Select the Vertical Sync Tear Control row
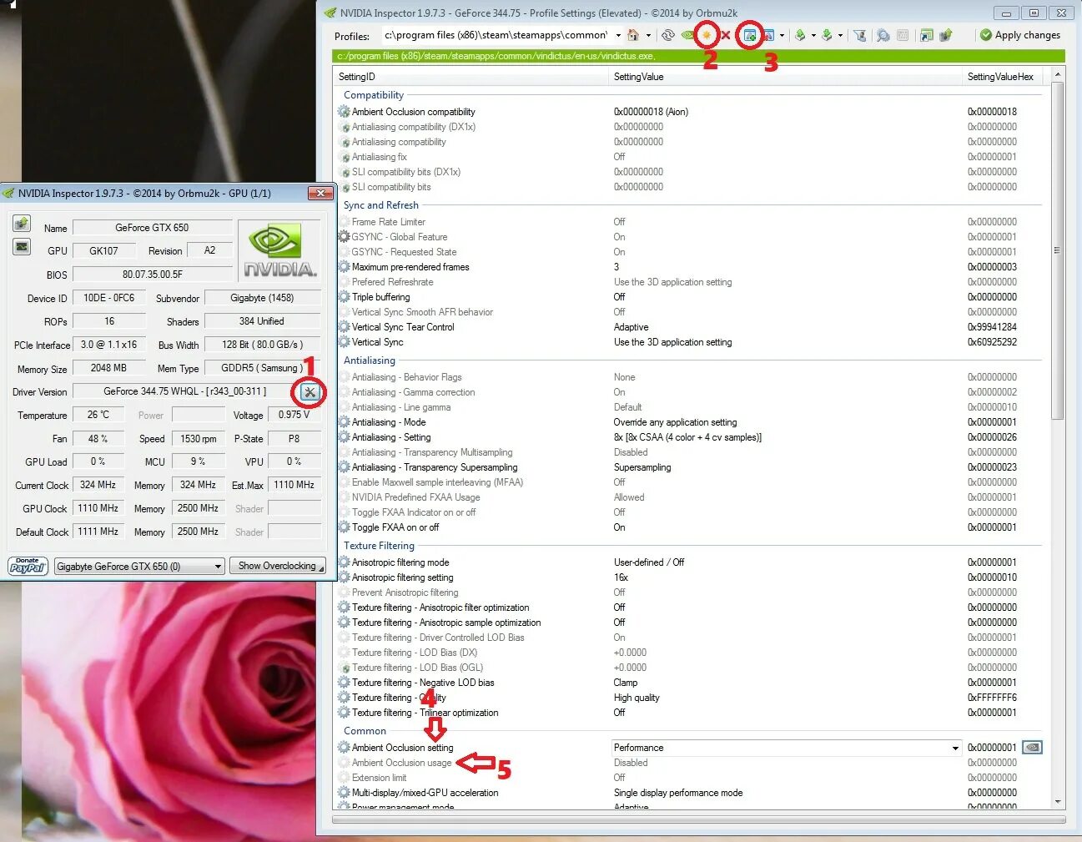1082x842 pixels. (690, 327)
